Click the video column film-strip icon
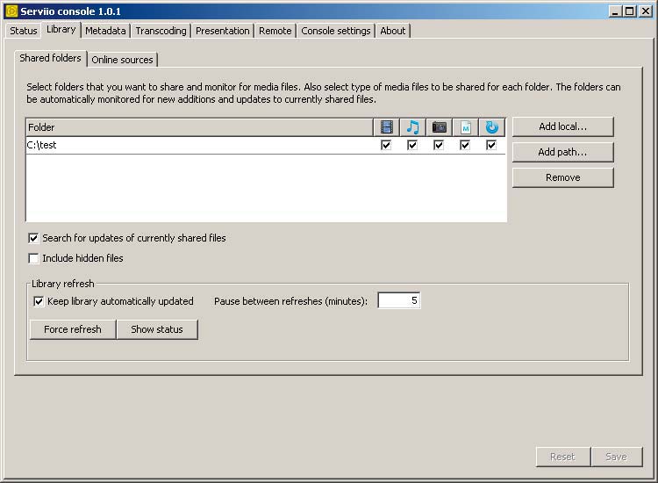Image resolution: width=658 pixels, height=483 pixels. [386, 127]
